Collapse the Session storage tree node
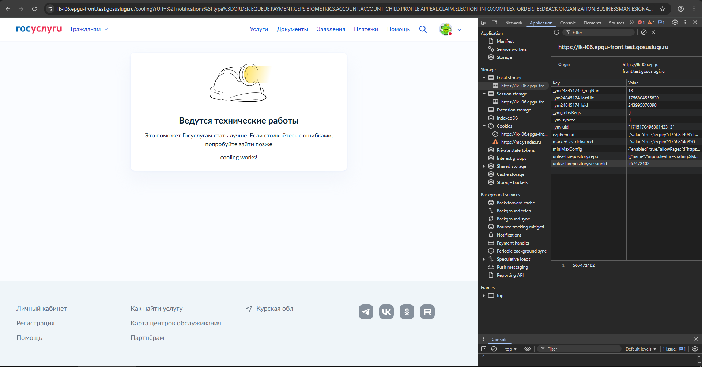Image resolution: width=702 pixels, height=367 pixels. (484, 94)
